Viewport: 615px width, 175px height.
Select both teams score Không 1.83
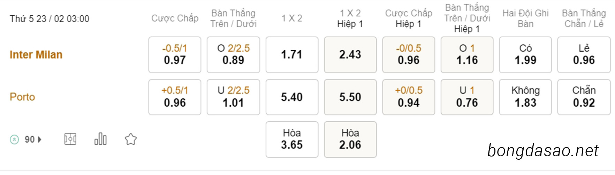(x=525, y=97)
